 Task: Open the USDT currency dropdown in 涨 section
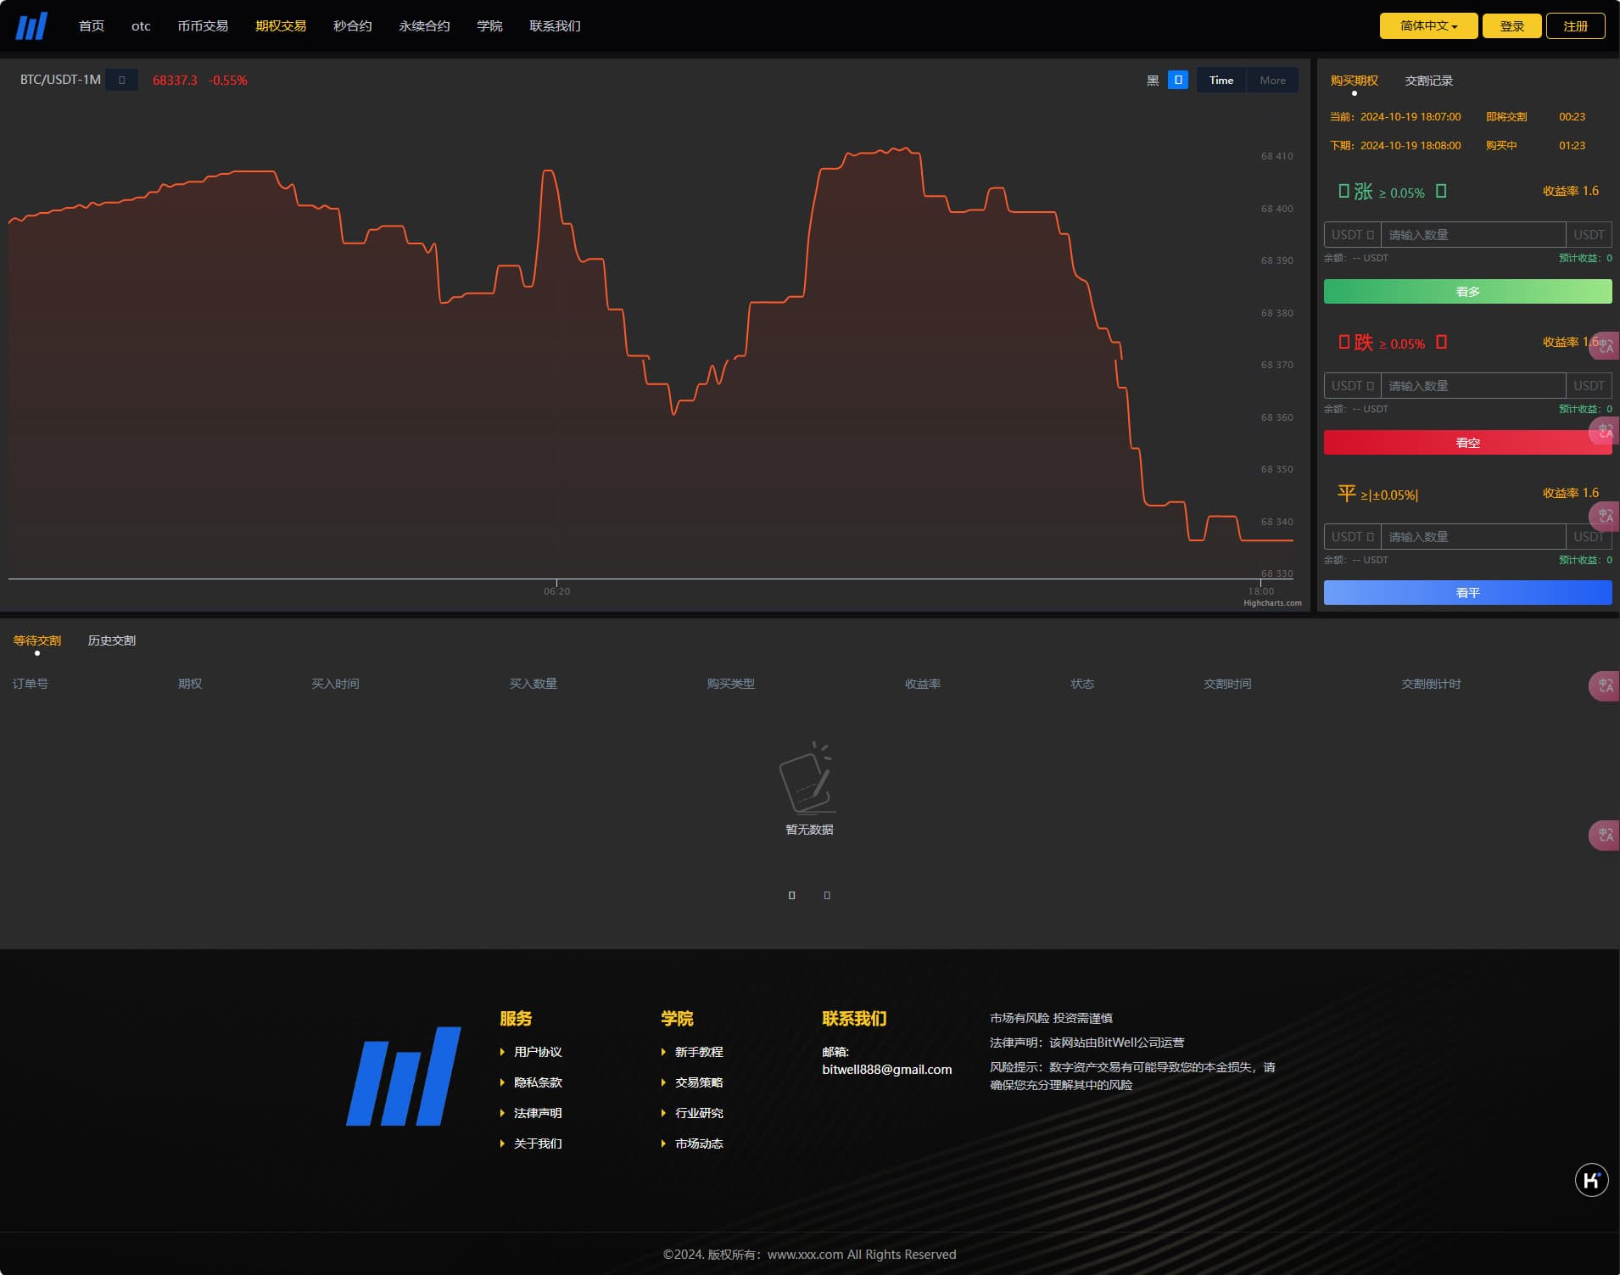(1352, 235)
